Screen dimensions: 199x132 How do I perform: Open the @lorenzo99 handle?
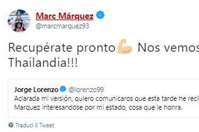click(86, 90)
